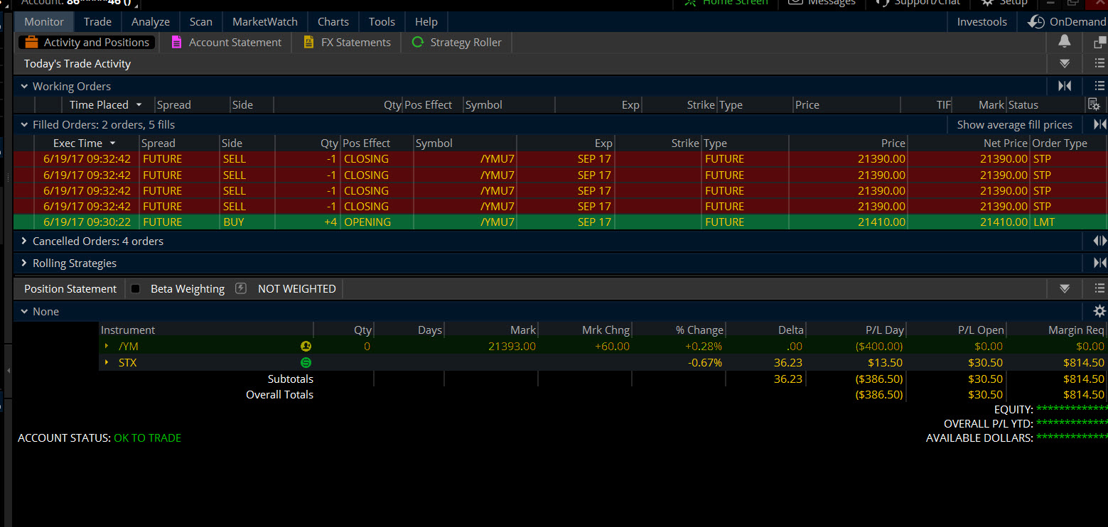The image size is (1108, 527).
Task: Click the NOT WEIGHTED button
Action: pos(296,288)
